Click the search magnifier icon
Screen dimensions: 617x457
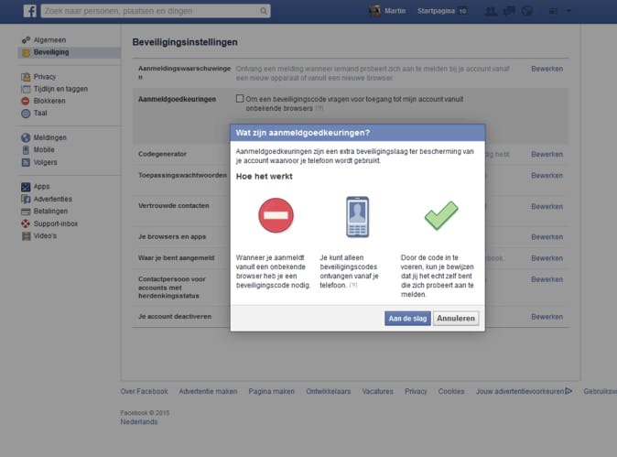(x=264, y=11)
